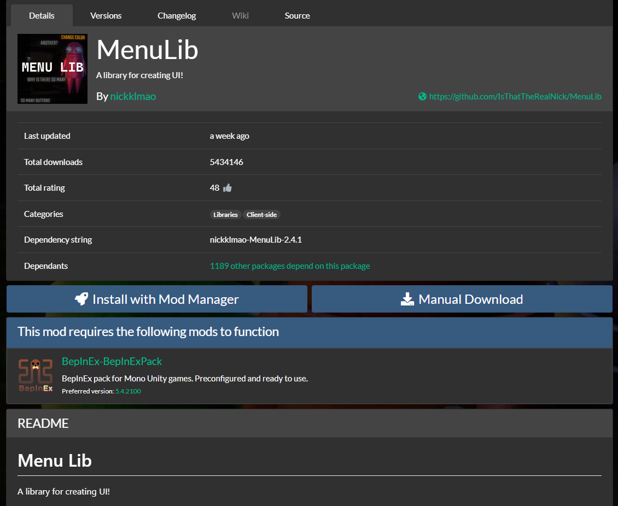Open the Details tab
Screen dimensions: 618x506
pos(42,16)
